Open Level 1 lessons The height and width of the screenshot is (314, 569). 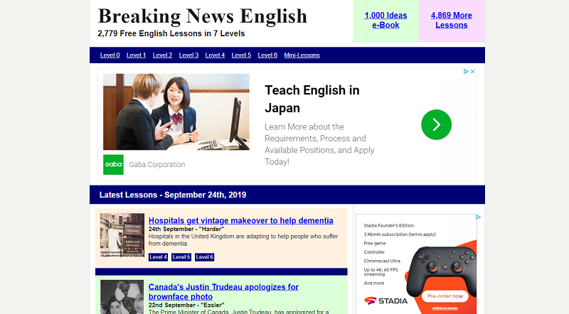(x=136, y=55)
